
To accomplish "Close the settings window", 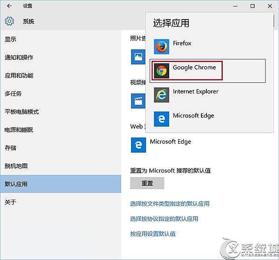I will (270, 6).
